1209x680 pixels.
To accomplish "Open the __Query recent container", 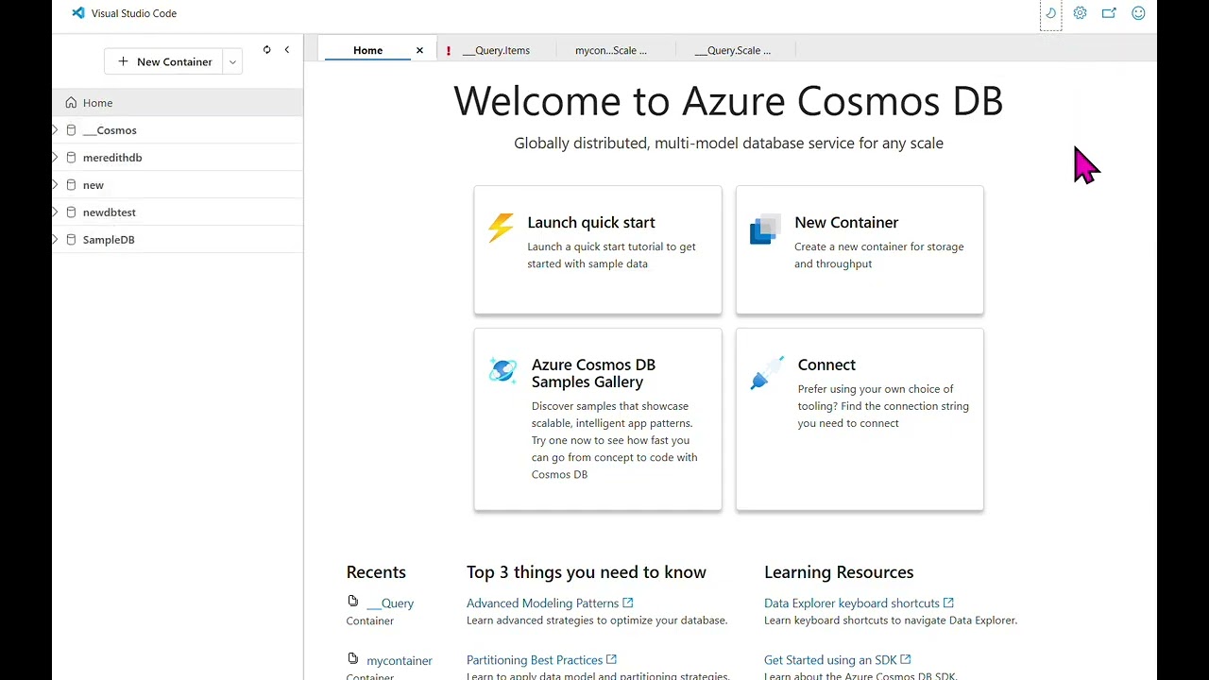I will [389, 603].
